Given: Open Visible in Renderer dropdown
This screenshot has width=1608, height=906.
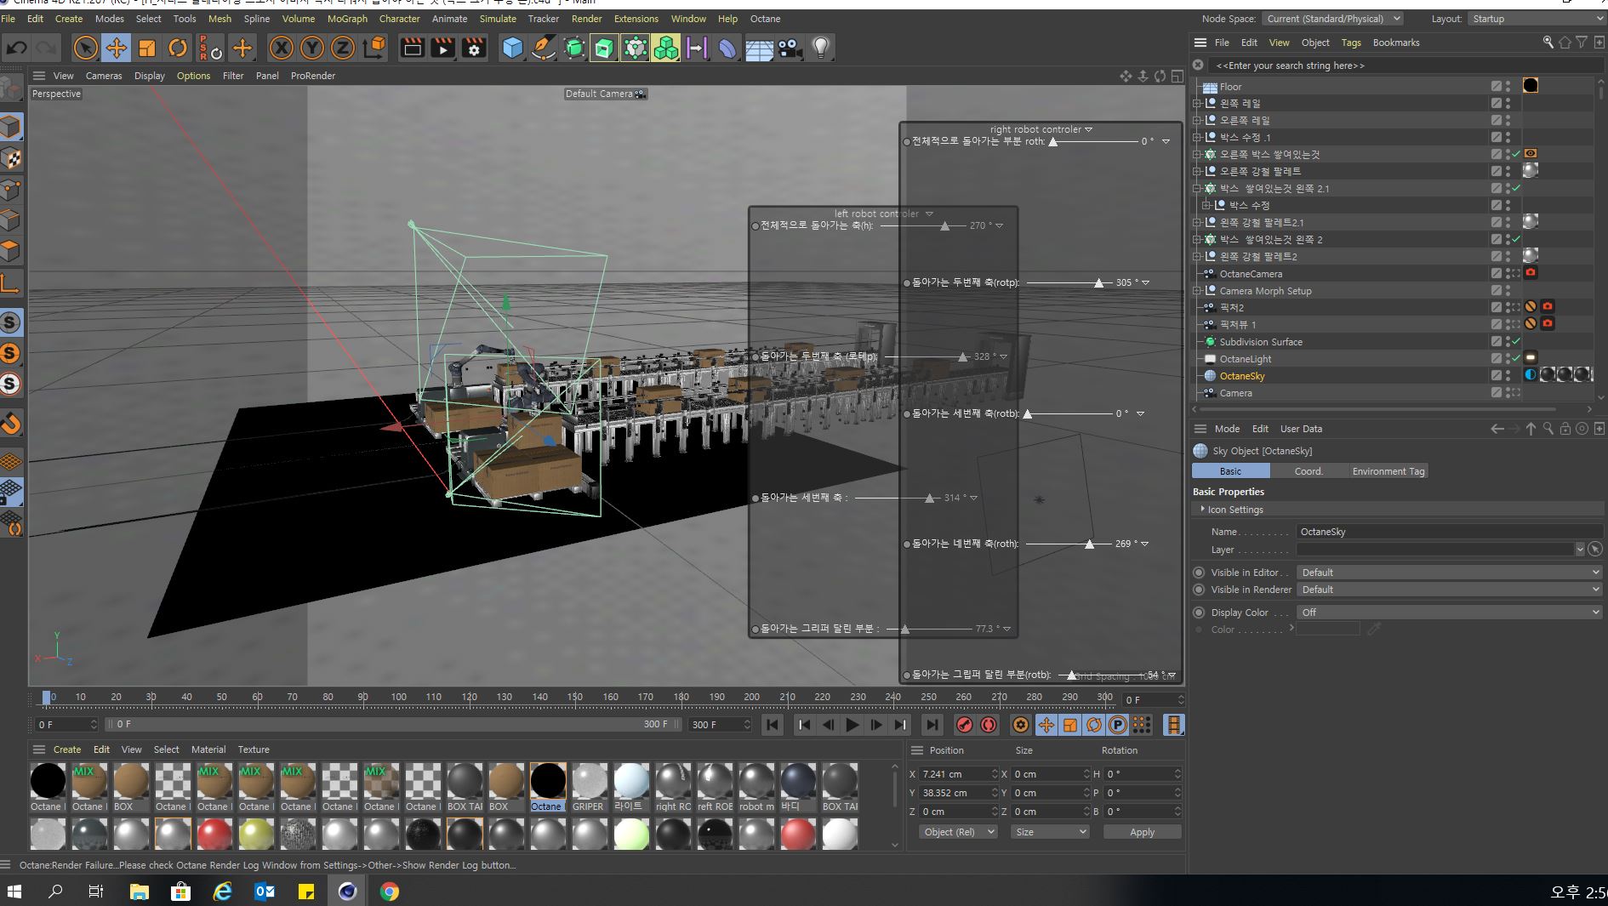Looking at the screenshot, I should pyautogui.click(x=1450, y=590).
